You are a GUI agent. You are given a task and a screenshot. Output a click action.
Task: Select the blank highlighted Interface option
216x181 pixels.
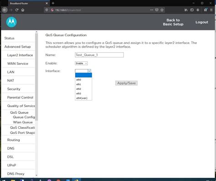coord(83,75)
